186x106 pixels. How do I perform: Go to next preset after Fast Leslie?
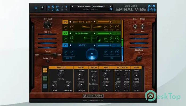[111, 6]
